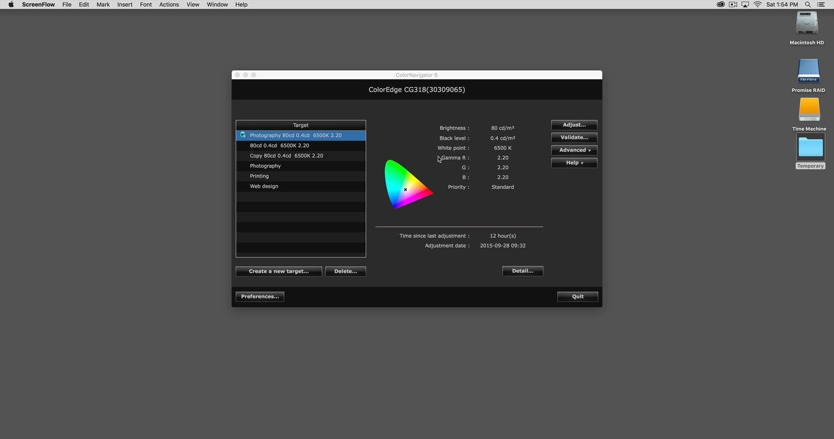Open the Window menu
834x439 pixels.
pyautogui.click(x=217, y=5)
